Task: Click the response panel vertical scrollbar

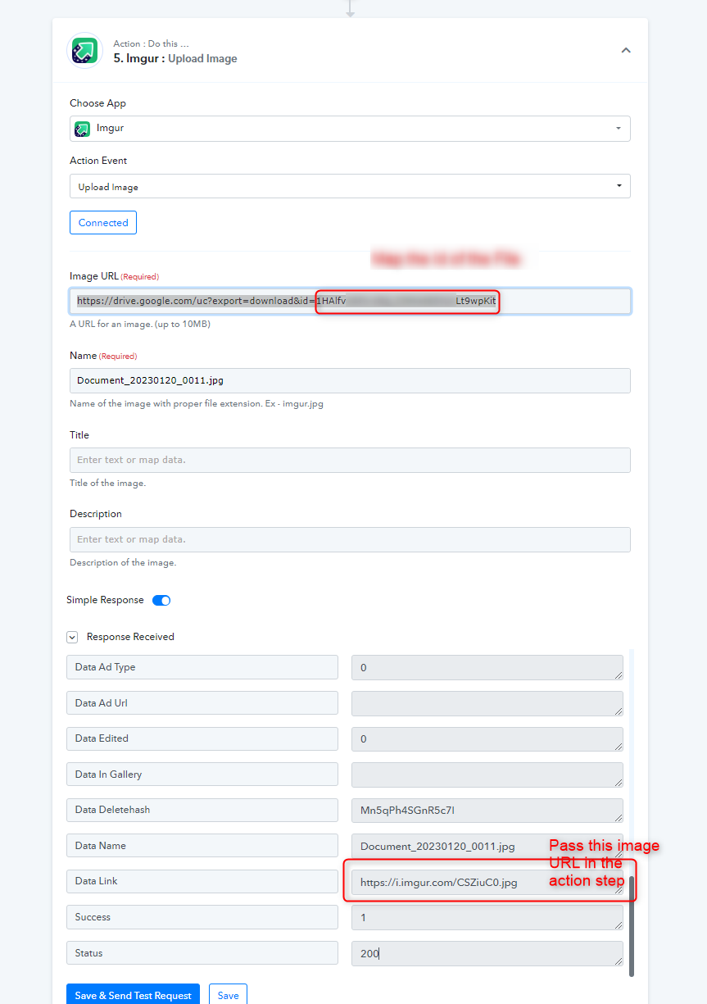Action: tap(632, 926)
